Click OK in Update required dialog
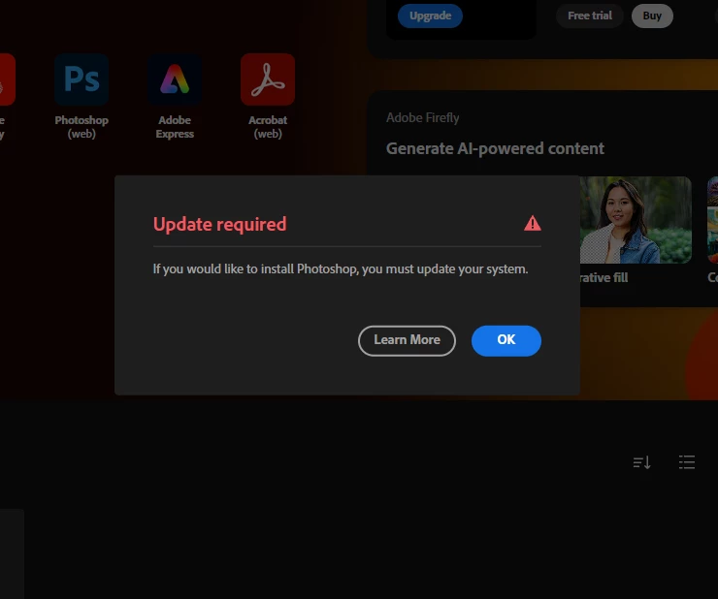 tap(506, 340)
